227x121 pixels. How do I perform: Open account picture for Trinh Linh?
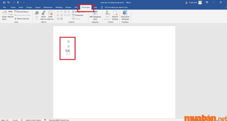pos(200,3)
